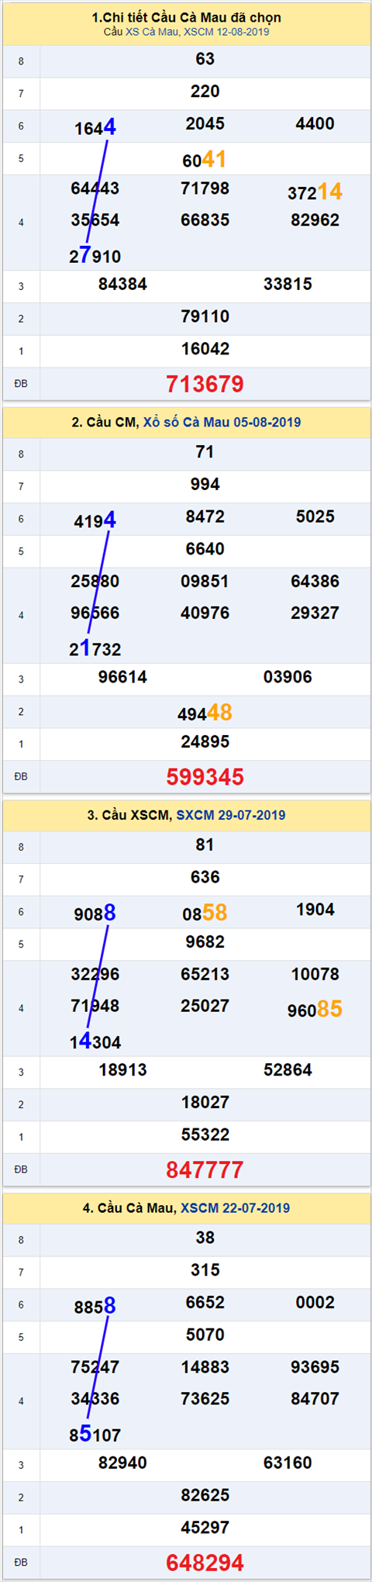The width and height of the screenshot is (372, 1582).
Task: Click the number 49448
Action: coord(205,713)
